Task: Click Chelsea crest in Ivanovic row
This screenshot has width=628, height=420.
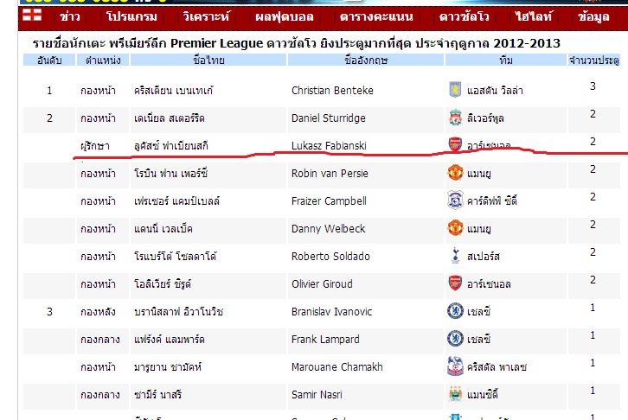Action: 455,311
